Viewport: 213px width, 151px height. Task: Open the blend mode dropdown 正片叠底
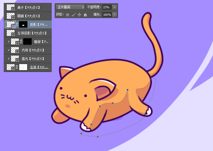coord(70,7)
